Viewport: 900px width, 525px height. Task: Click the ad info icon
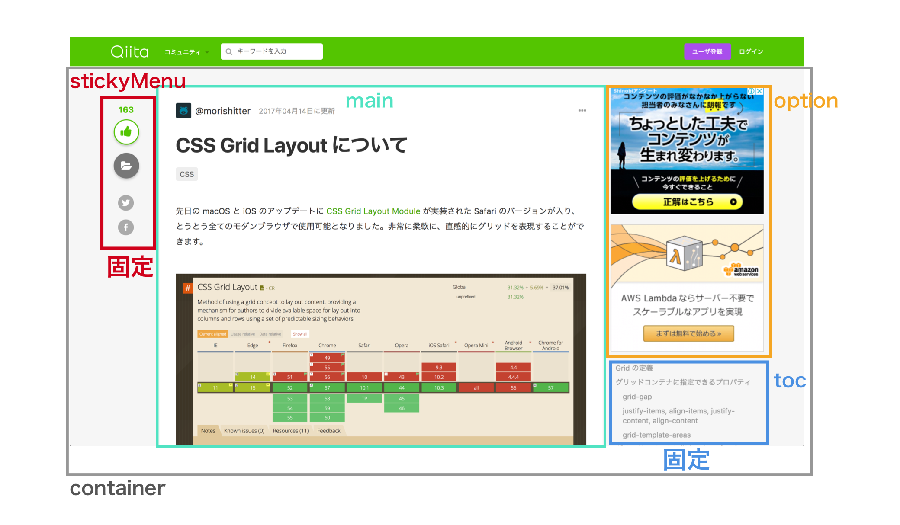click(752, 91)
